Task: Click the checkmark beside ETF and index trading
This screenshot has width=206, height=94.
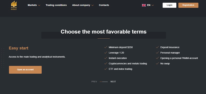Action: (106, 69)
